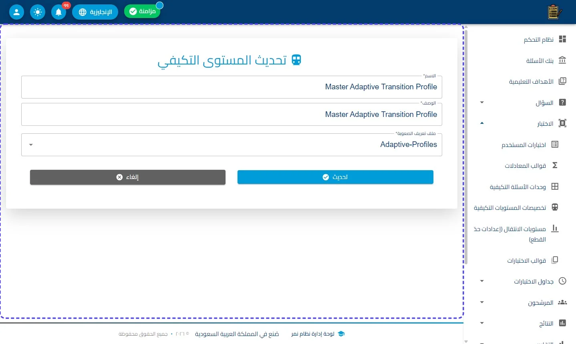
Task: Expand the جداول الاختبارات menu arrow
Action: [x=482, y=281]
